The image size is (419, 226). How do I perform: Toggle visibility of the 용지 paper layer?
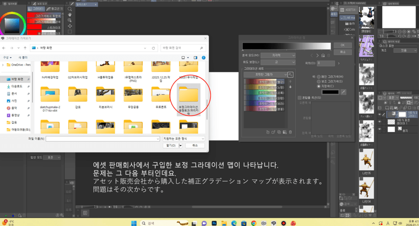point(379,129)
